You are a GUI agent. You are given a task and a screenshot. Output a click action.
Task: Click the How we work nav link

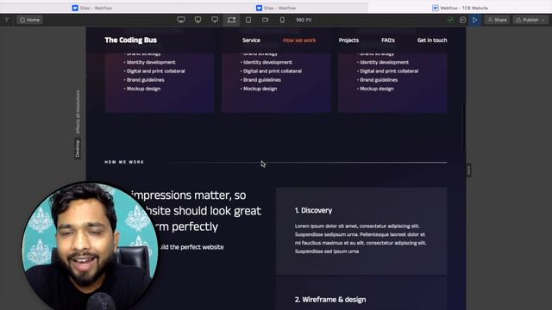299,40
